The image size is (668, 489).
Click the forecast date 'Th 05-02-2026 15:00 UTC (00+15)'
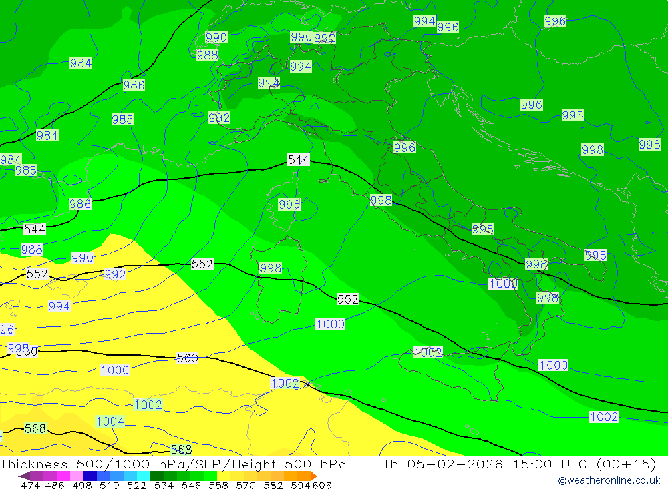(519, 464)
